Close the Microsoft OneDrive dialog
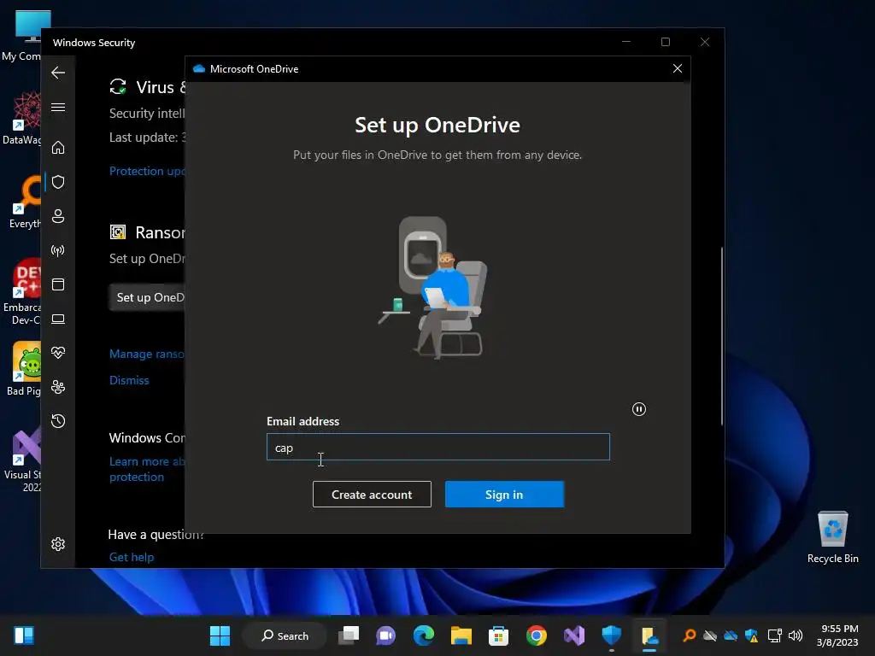The image size is (875, 656). coord(678,68)
